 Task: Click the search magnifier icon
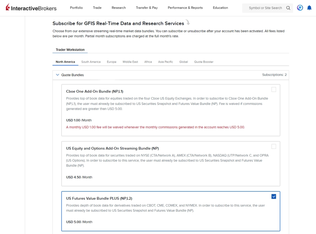(288, 8)
